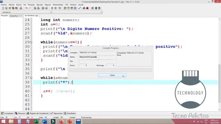Open the Herramientas menu
This screenshot has height=124, width=221.
(58, 5)
